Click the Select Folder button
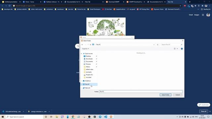The height and width of the screenshot is (119, 212). [x=165, y=95]
